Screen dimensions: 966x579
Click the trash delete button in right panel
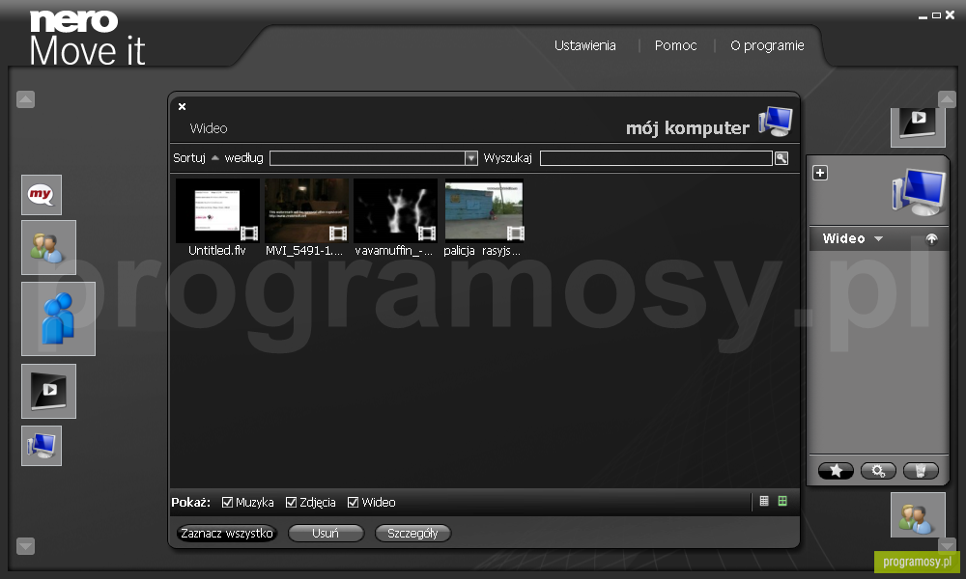[921, 471]
